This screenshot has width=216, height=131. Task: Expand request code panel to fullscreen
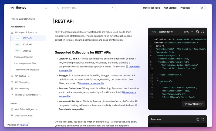(x=202, y=32)
